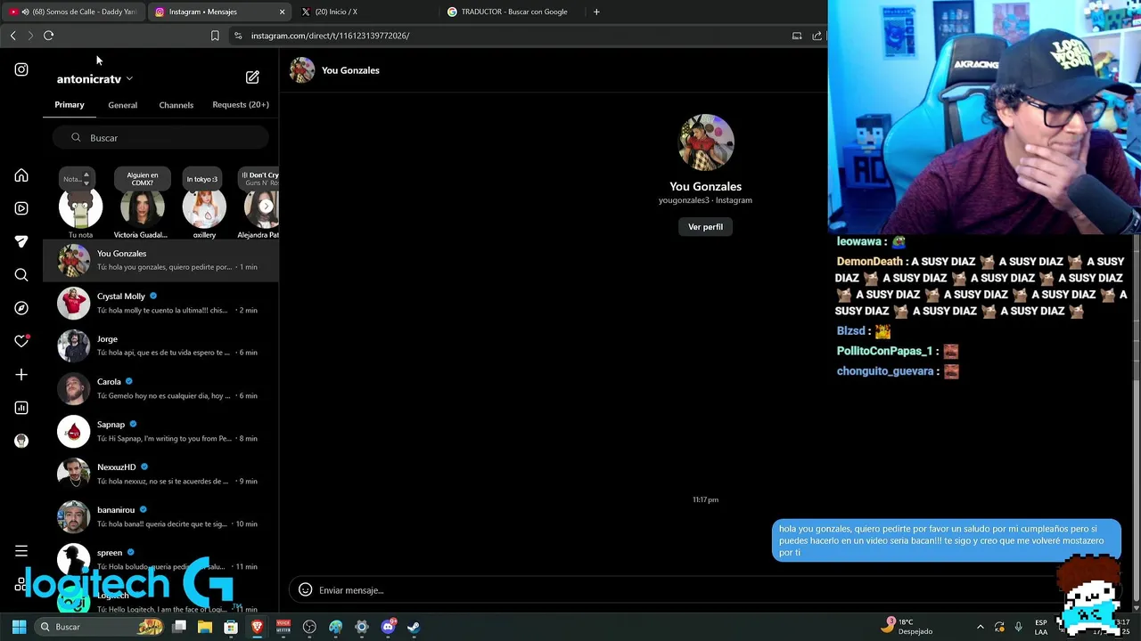Screen dimensions: 1141x641
Task: Switch to Primary inbox tab
Action: (70, 105)
